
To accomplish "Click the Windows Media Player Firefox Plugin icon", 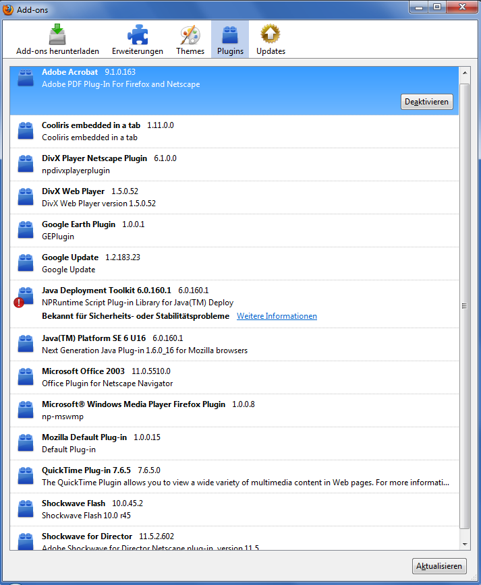I will 26,410.
